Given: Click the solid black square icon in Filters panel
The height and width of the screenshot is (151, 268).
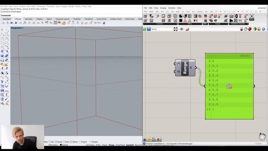Looking at the screenshot, I should (x=180, y=21).
